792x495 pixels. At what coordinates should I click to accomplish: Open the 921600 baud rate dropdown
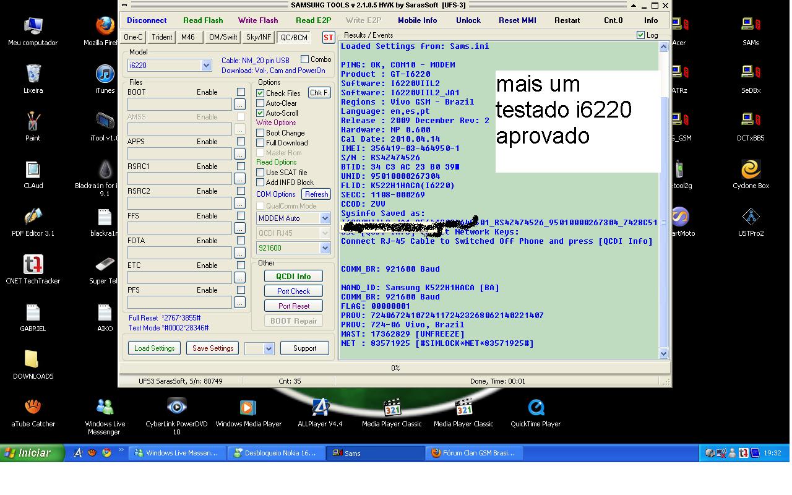325,248
